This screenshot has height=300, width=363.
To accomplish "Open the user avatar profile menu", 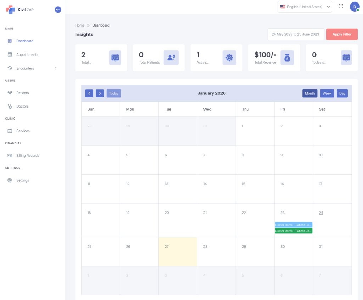I will [x=354, y=7].
